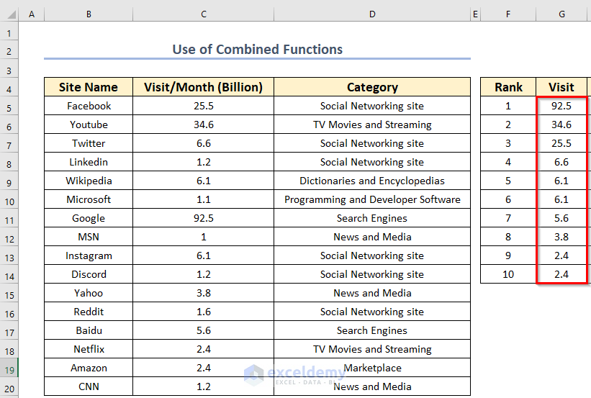Click the 'Visit/Month (Billion)' header cell

tap(204, 87)
